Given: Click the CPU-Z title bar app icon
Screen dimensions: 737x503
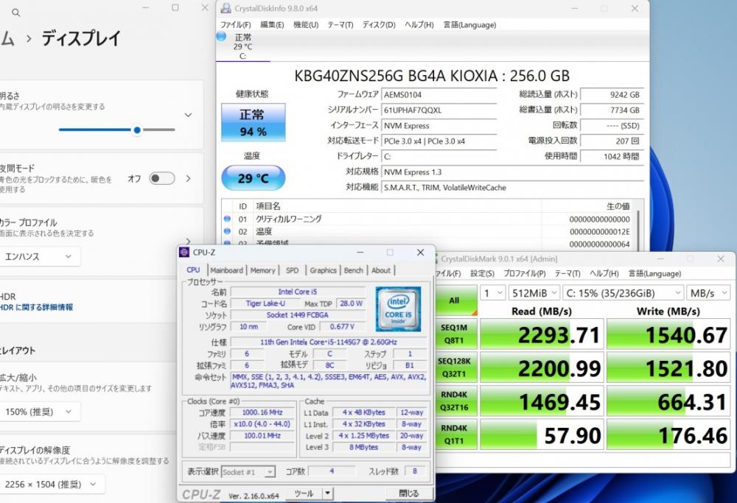Looking at the screenshot, I should coord(184,252).
